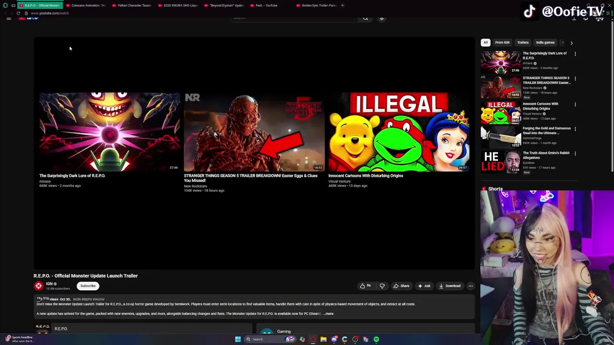The width and height of the screenshot is (614, 345).
Task: Activate voice search microphone icon
Action: (x=382, y=18)
